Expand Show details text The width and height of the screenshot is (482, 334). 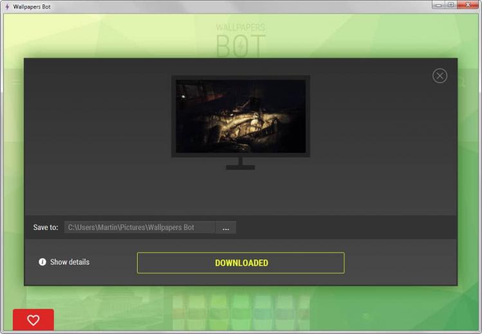[70, 262]
